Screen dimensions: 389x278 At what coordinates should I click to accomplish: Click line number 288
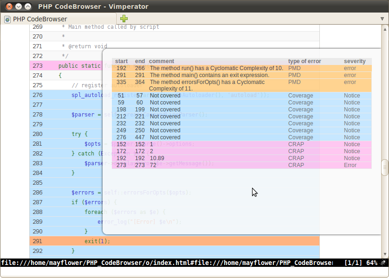pyautogui.click(x=38, y=212)
